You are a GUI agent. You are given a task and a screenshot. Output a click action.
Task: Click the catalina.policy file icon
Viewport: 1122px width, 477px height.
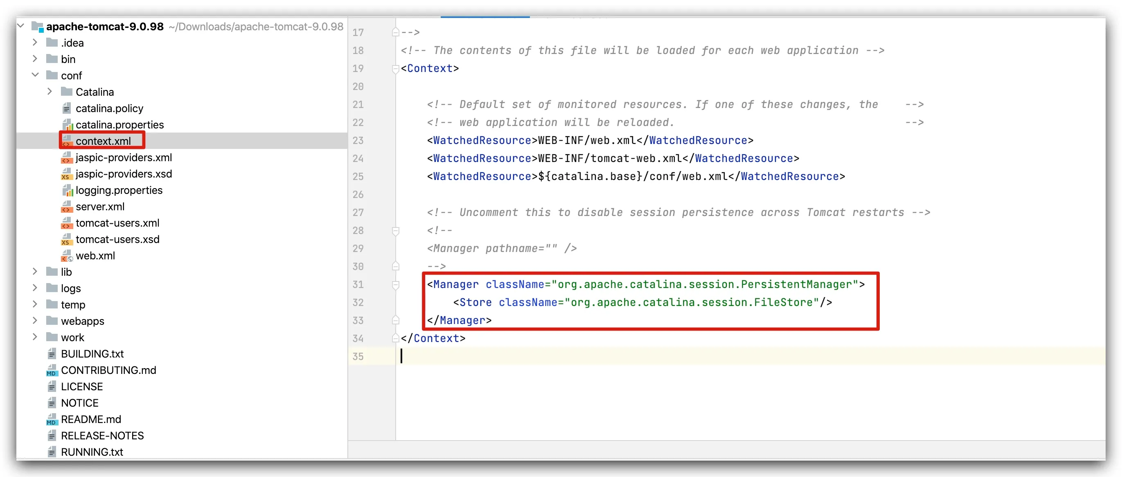(x=67, y=108)
